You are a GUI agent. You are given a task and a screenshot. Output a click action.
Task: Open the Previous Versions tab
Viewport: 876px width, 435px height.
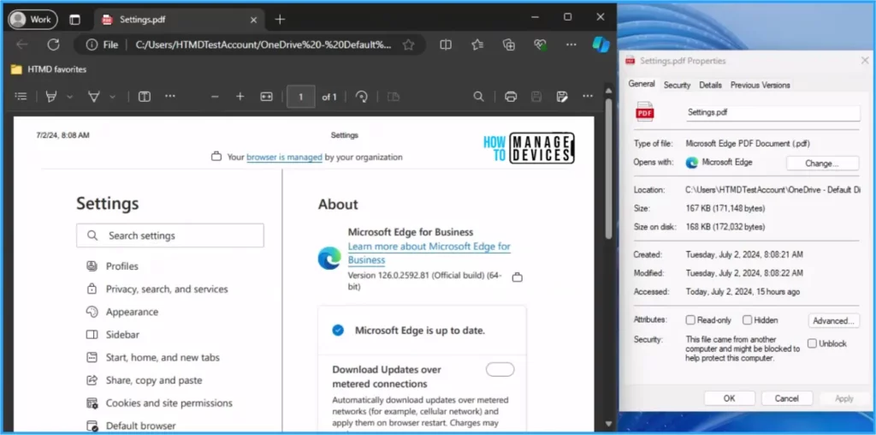[761, 85]
